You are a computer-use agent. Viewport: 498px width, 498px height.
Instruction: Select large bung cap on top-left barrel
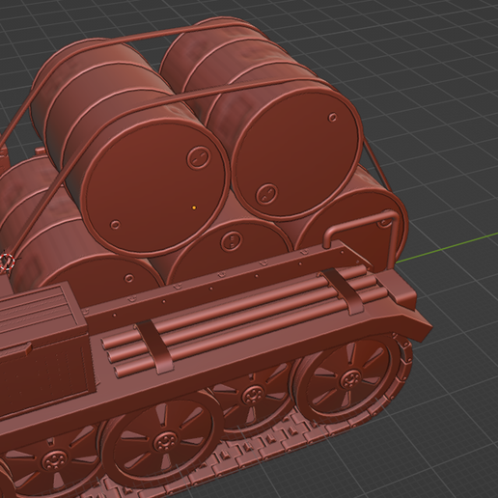coord(199,156)
